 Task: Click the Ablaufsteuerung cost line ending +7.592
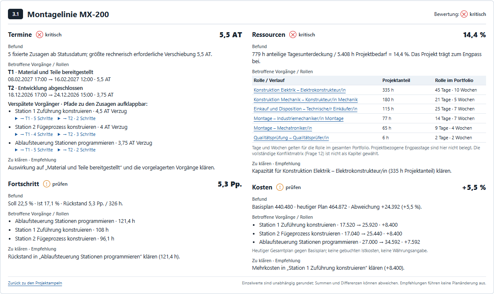click(340, 242)
